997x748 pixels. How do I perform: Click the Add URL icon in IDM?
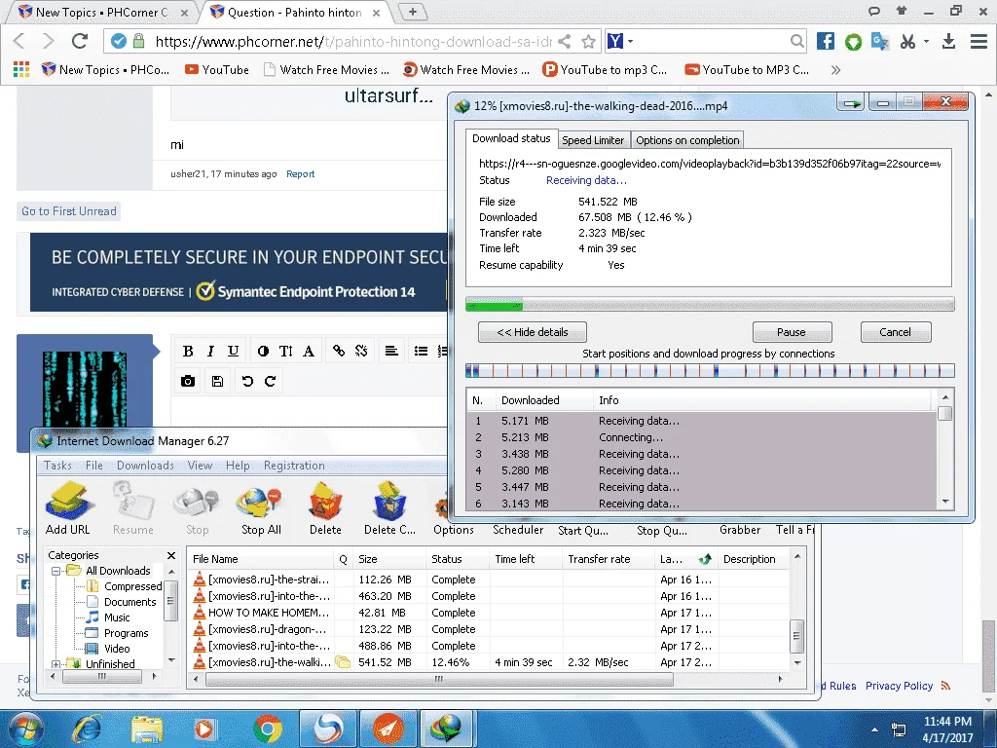click(x=69, y=501)
